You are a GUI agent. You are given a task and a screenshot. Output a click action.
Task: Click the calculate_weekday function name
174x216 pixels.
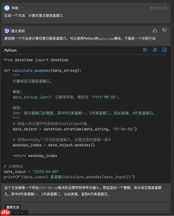[x=31, y=71]
